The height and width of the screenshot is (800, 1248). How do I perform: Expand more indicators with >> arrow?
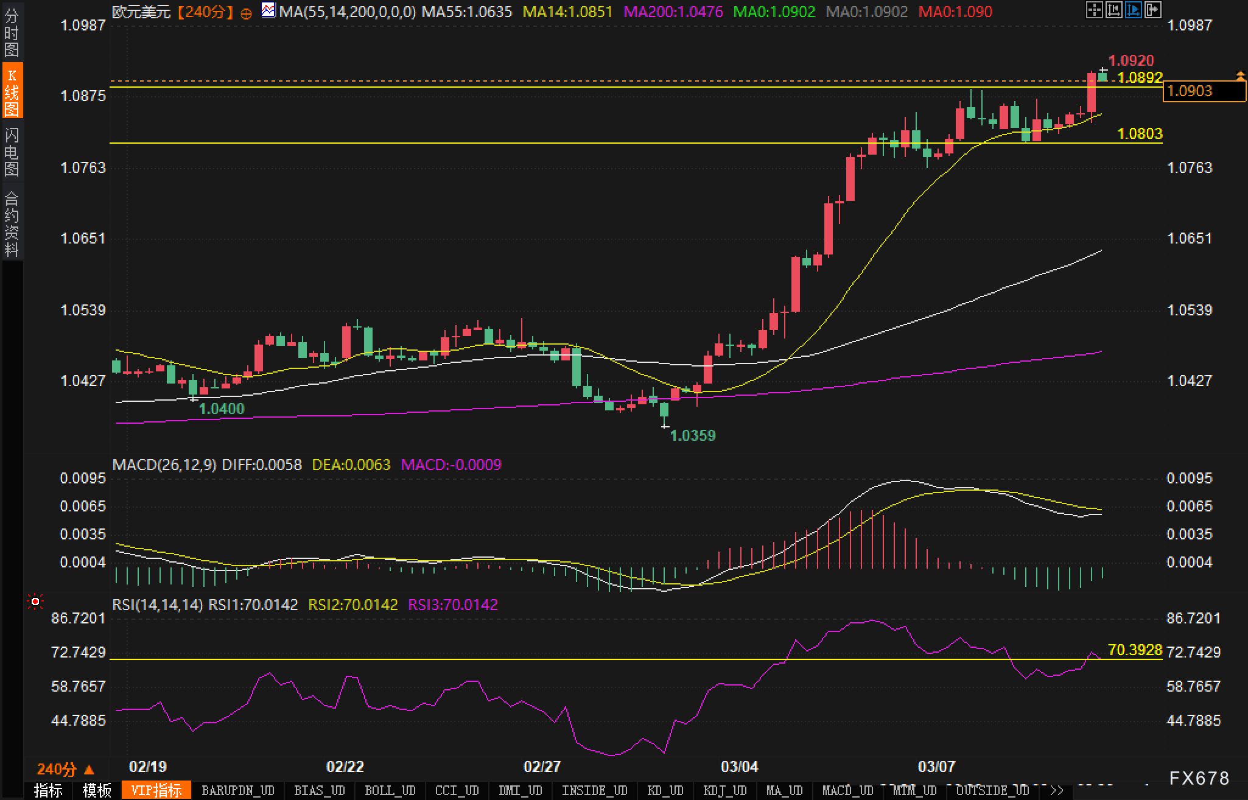[1057, 790]
